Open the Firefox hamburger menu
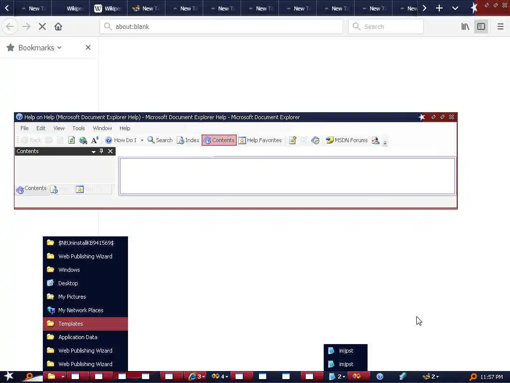 coord(500,26)
